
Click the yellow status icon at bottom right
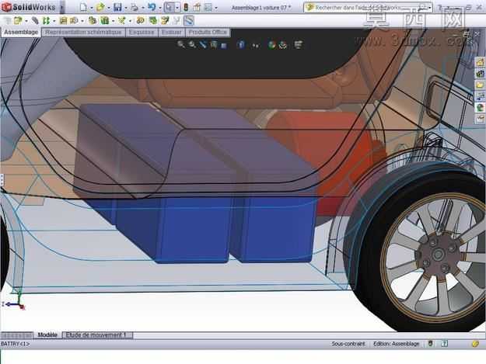tap(475, 344)
